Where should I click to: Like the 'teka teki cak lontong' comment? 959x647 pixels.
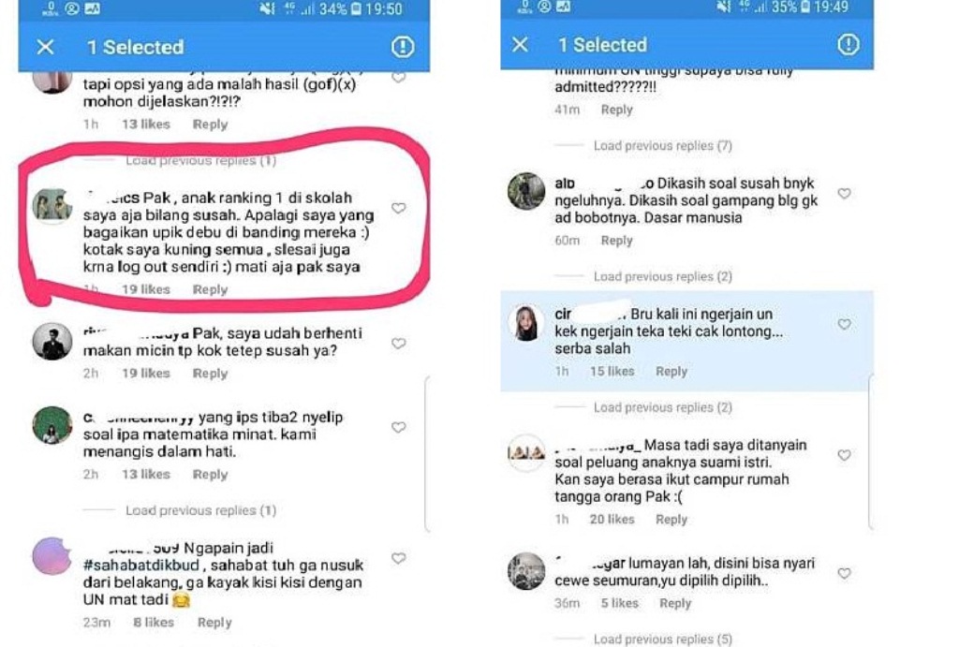844,324
